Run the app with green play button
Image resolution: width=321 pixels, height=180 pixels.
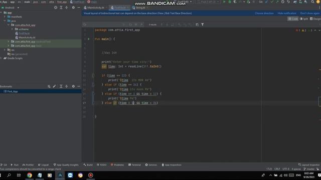pos(224,2)
